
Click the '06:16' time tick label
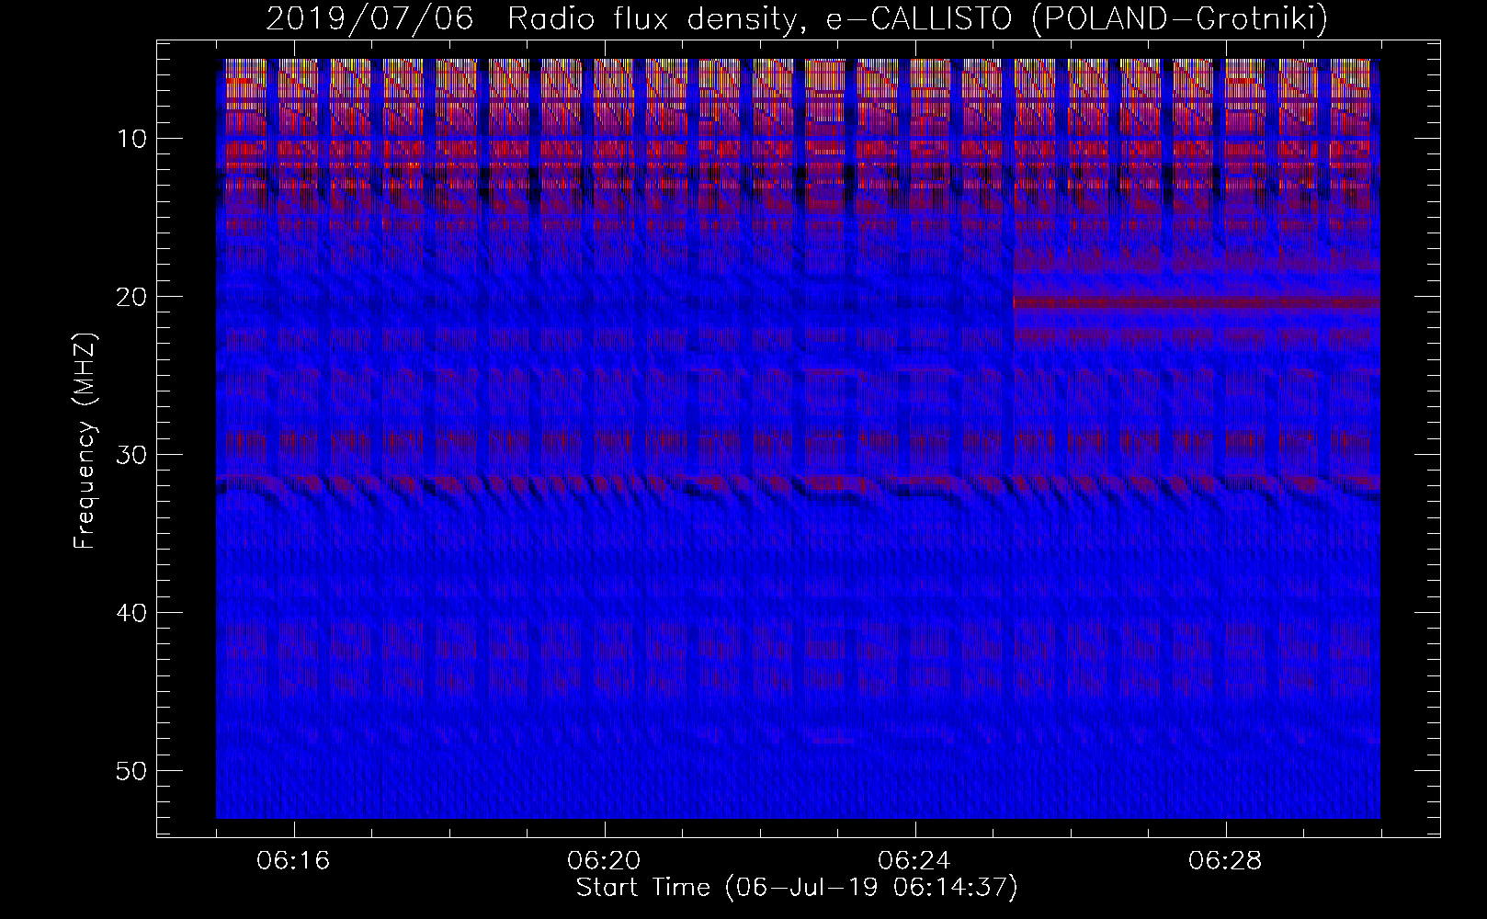tap(294, 861)
